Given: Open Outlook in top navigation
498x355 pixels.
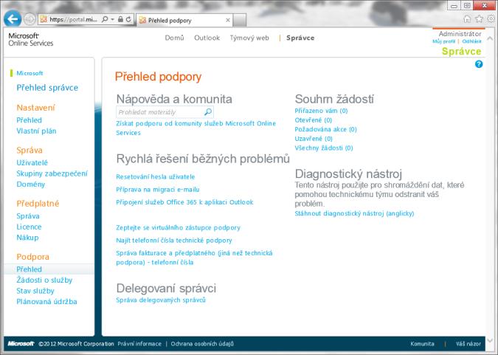Looking at the screenshot, I should [x=207, y=38].
